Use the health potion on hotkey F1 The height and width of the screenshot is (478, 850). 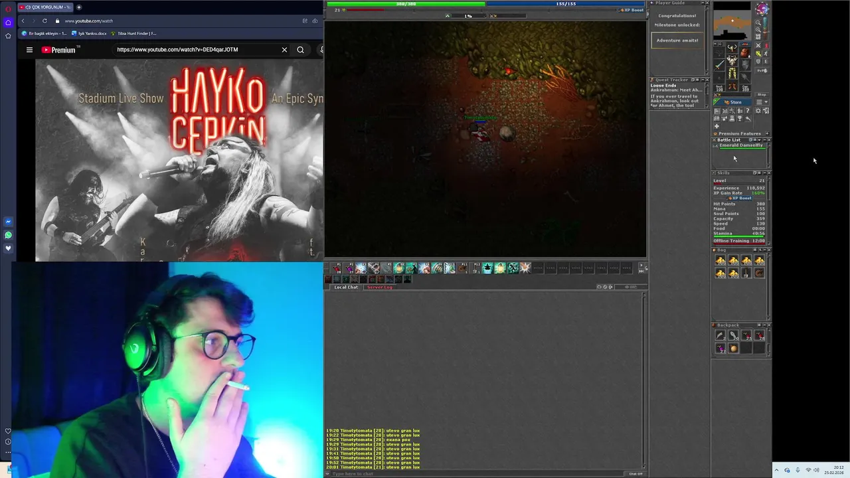pyautogui.click(x=335, y=268)
